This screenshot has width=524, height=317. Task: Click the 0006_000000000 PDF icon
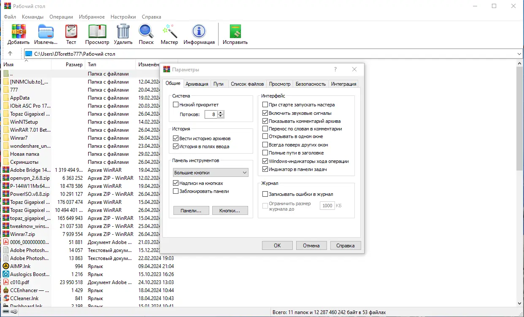[x=6, y=242]
